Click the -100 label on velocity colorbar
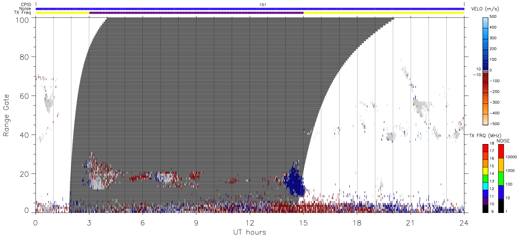Viewport: 522px width, 241px height. click(x=494, y=81)
